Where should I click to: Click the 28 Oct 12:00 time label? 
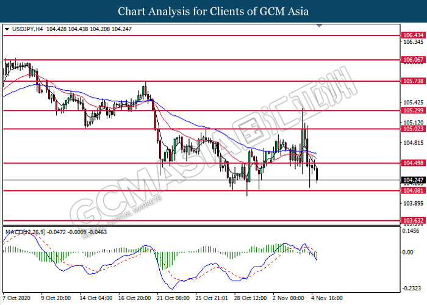[251, 298]
